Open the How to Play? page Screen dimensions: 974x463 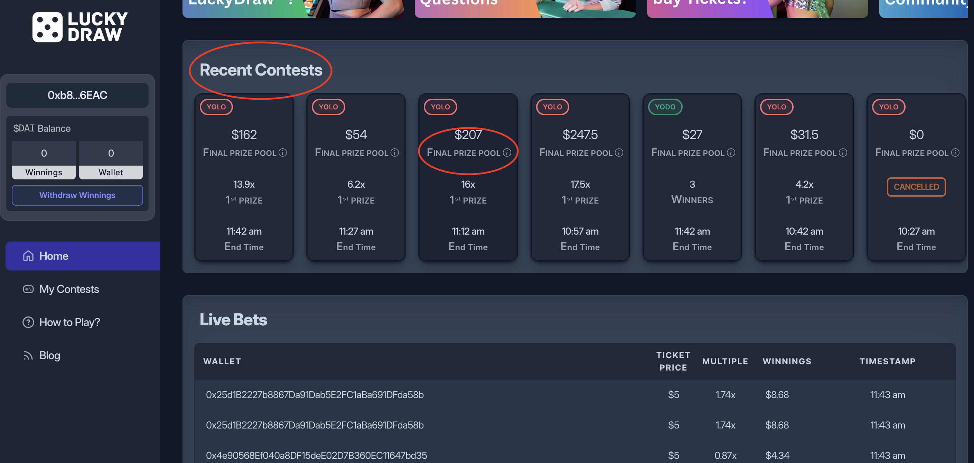click(69, 322)
